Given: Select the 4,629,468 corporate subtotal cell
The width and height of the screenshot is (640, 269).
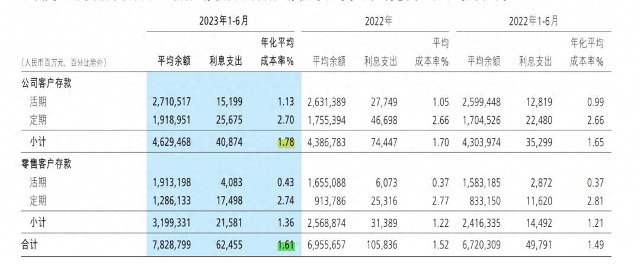Looking at the screenshot, I should click(x=171, y=142).
